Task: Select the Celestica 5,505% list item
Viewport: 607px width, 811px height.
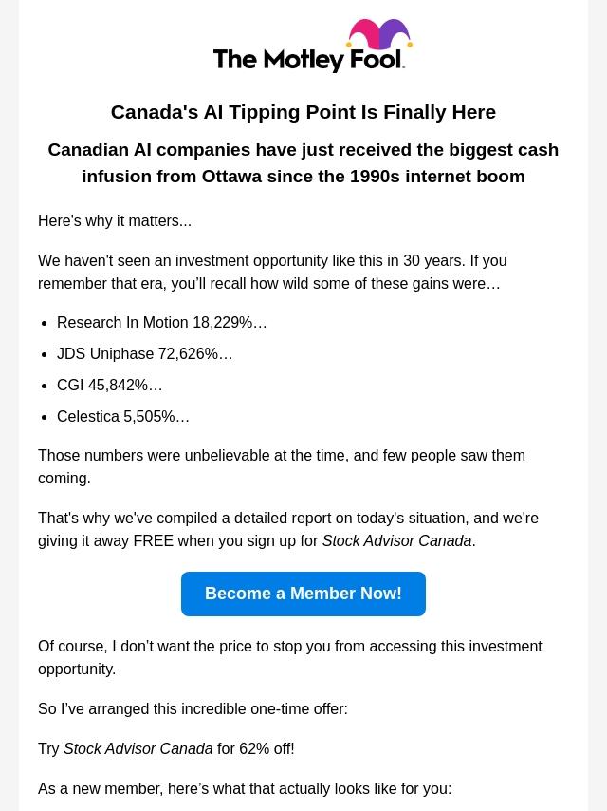Action: 123,416
